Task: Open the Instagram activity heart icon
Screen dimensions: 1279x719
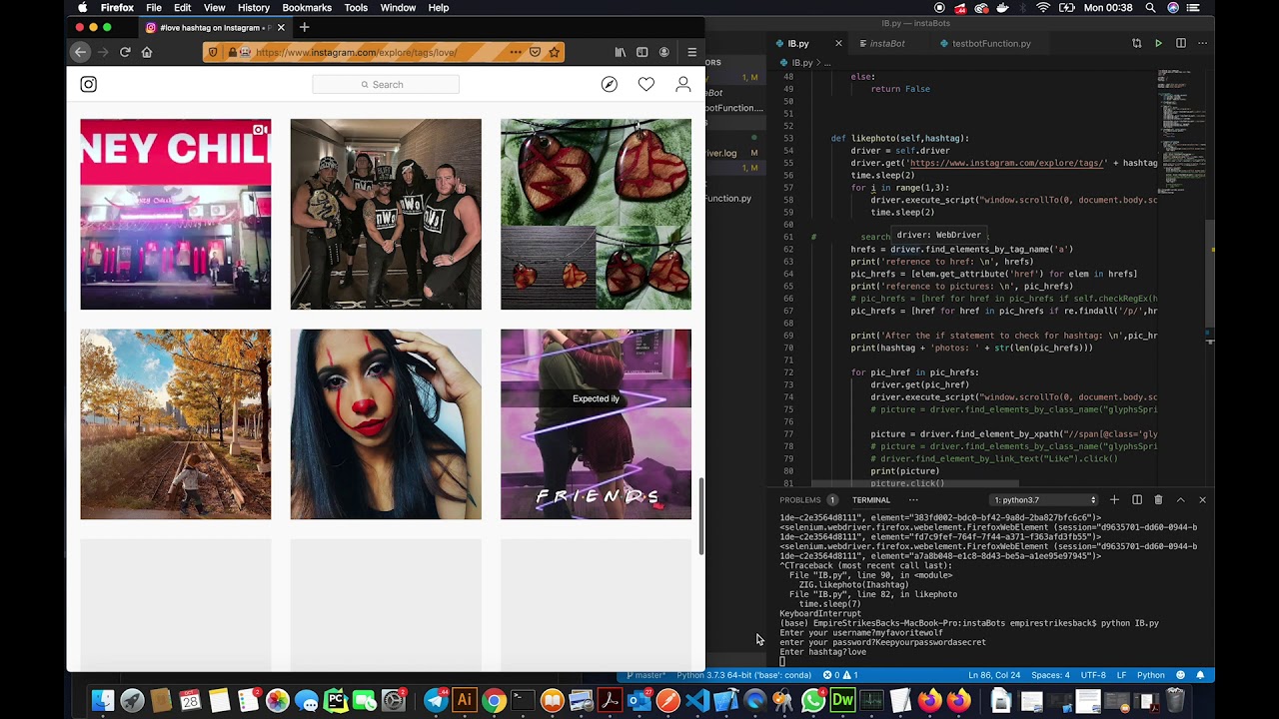Action: point(646,85)
